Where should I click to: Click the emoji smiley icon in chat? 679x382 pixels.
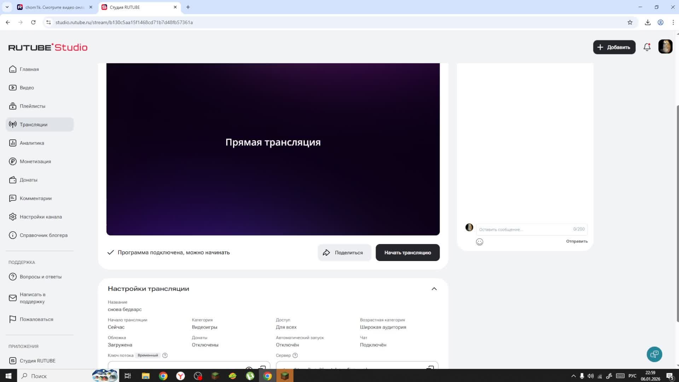[480, 242]
